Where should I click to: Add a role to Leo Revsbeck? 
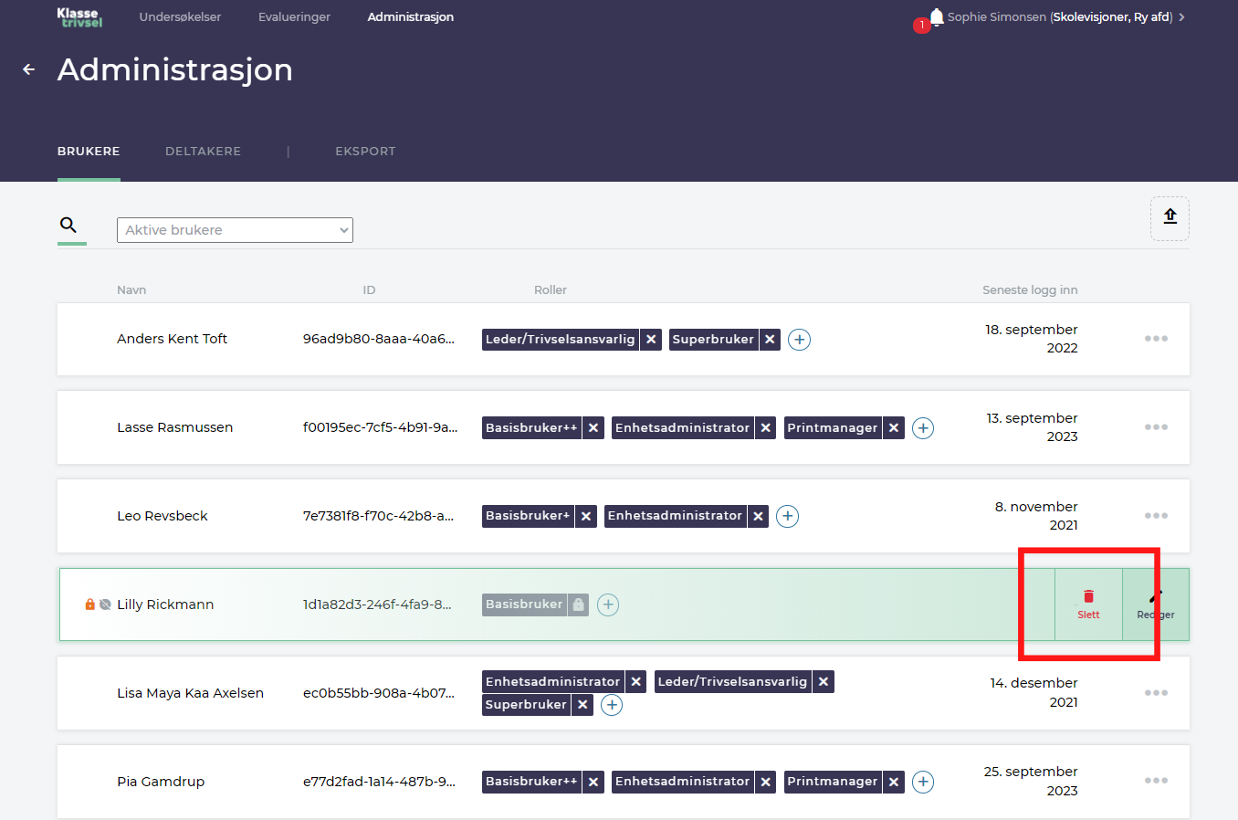pyautogui.click(x=787, y=517)
